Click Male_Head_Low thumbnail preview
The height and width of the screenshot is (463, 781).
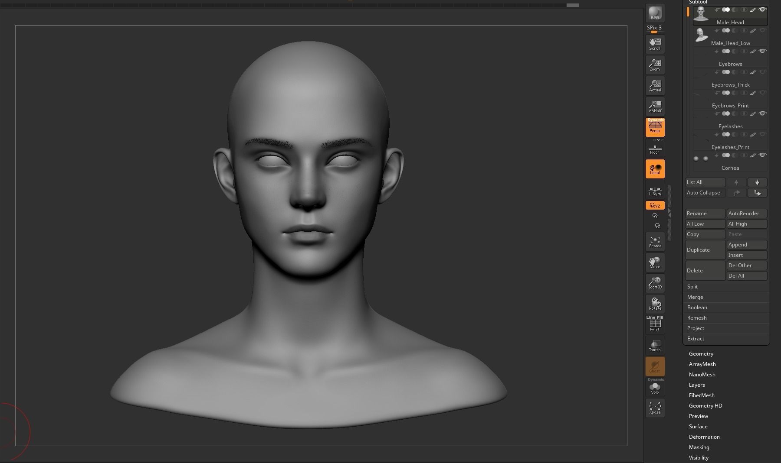click(x=701, y=35)
